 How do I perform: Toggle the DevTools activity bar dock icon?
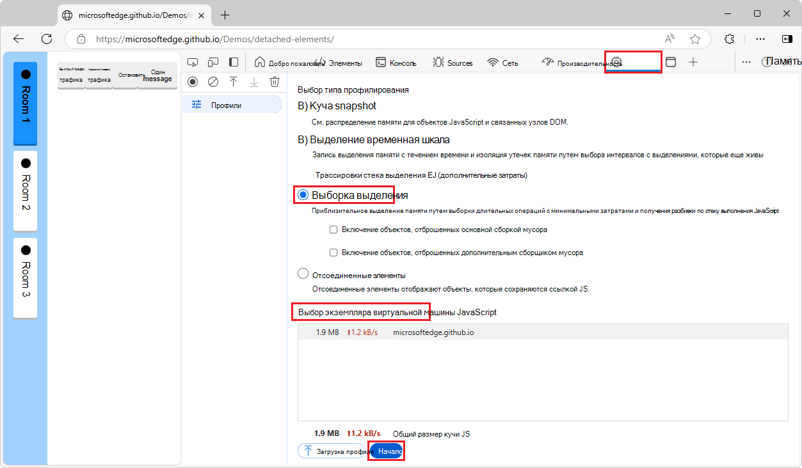point(234,62)
